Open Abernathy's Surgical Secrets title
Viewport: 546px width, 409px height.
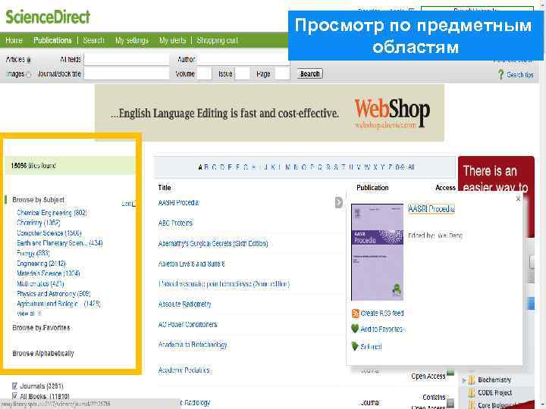213,243
